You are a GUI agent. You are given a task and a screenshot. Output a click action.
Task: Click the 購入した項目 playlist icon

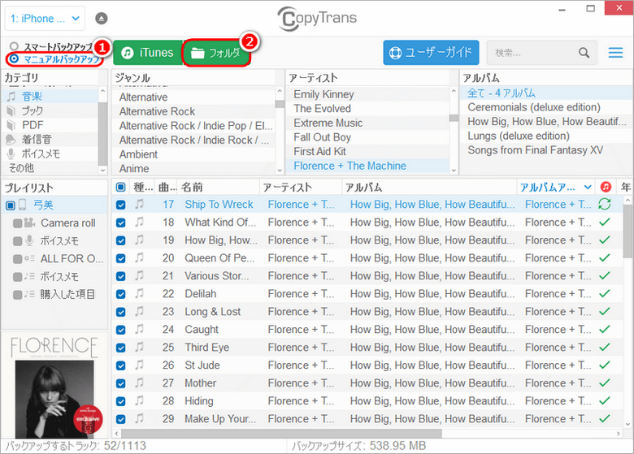(29, 294)
